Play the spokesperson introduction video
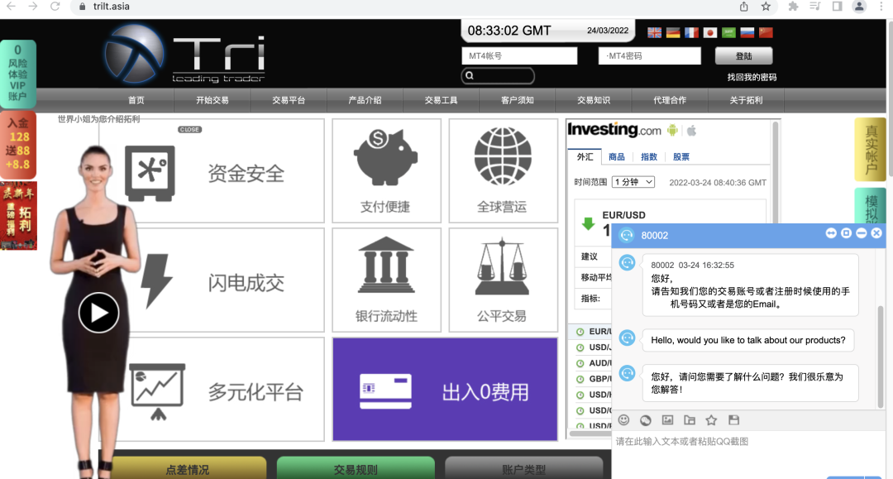The width and height of the screenshot is (893, 479). point(98,313)
